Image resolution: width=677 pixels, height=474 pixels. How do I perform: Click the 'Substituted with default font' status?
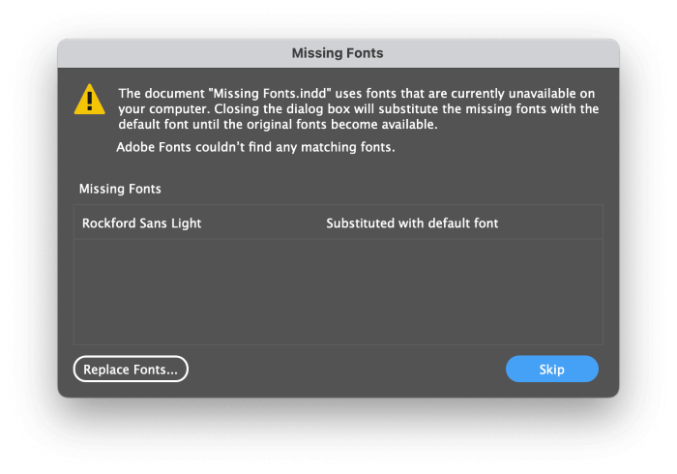point(412,223)
